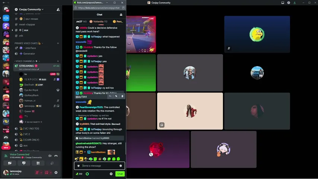Join the (CAM ONLY) voice channel
Image resolution: width=318 pixels, height=179 pixels.
pos(37,140)
